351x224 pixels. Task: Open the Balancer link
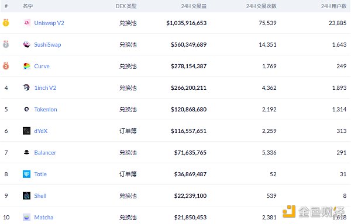(x=45, y=153)
